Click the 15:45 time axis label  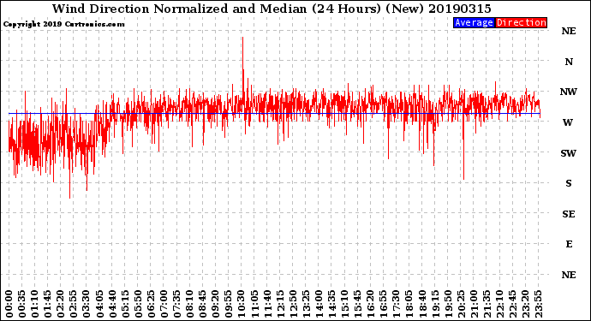[x=357, y=304]
